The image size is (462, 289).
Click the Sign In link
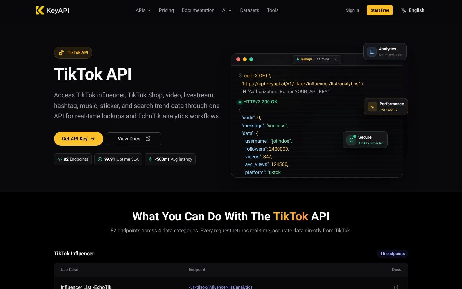click(x=353, y=10)
